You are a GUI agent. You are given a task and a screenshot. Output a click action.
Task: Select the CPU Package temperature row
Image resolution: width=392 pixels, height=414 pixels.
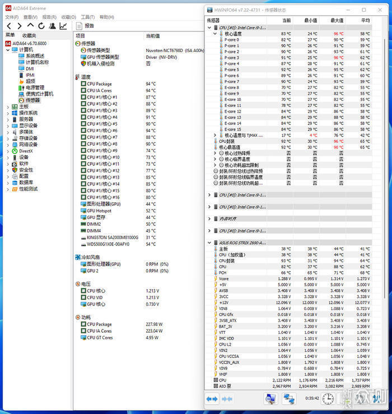[x=118, y=84]
